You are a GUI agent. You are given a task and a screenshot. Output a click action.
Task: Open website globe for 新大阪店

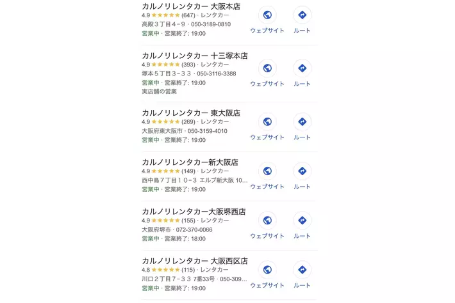267,171
